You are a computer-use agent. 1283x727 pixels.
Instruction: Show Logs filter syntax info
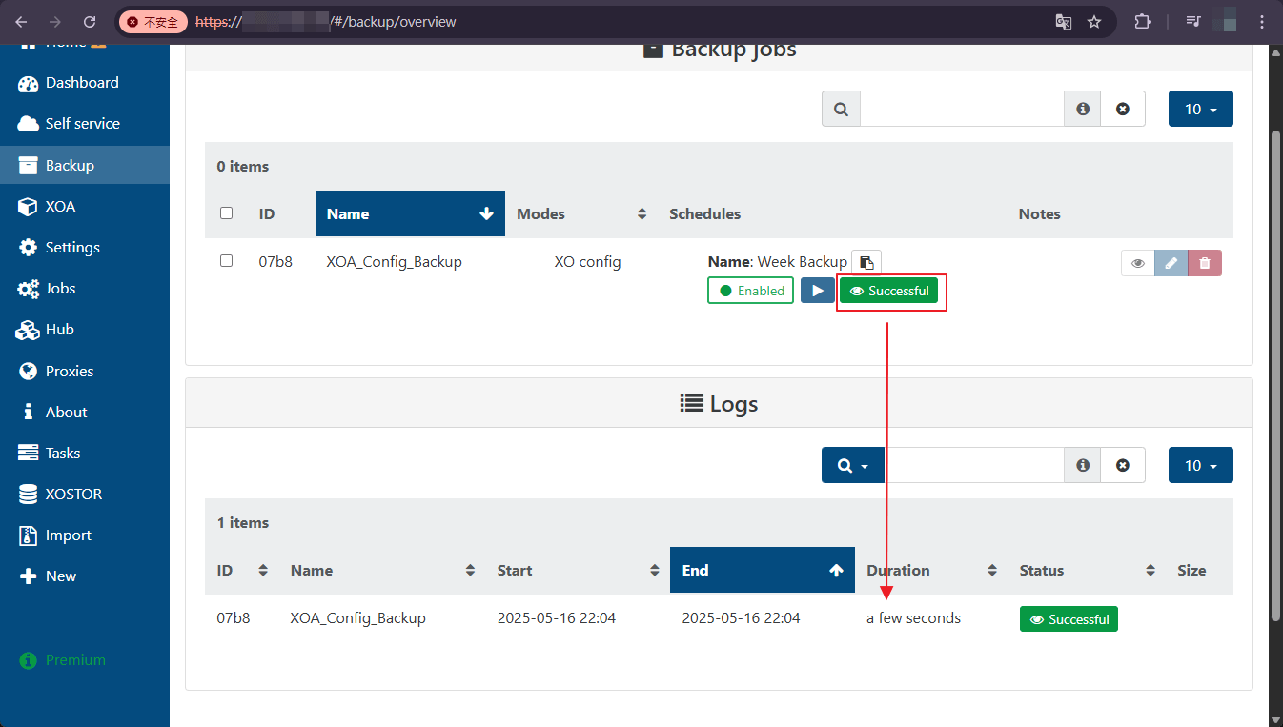pyautogui.click(x=1083, y=465)
